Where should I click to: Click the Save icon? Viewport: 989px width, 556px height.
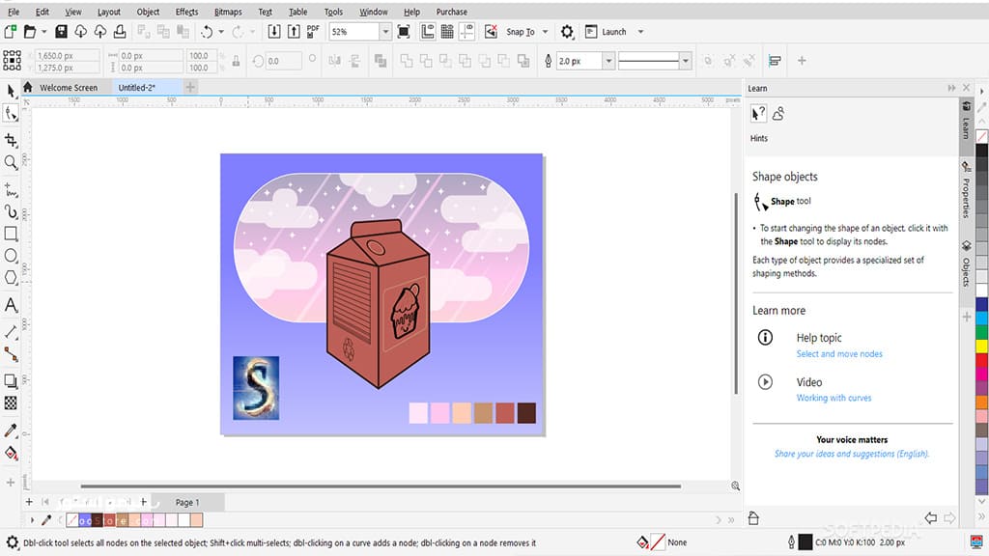point(61,32)
